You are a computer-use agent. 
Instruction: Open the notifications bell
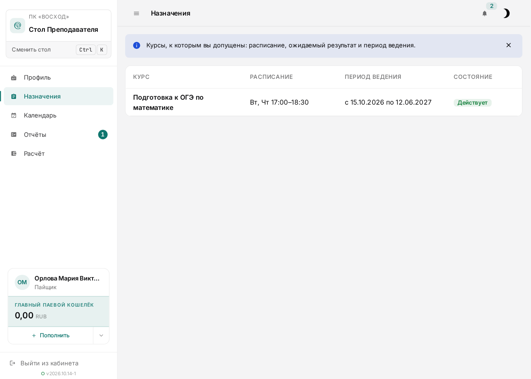(484, 13)
